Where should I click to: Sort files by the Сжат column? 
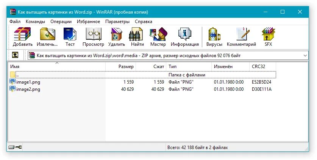151,67
